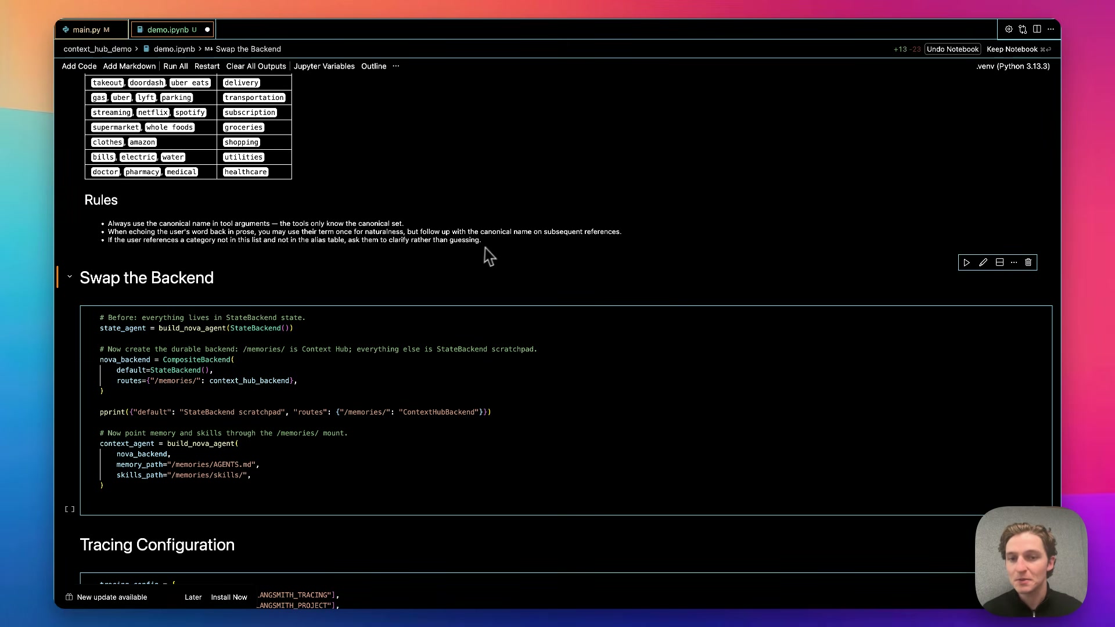Click the 'lyft' alias tag

(146, 98)
